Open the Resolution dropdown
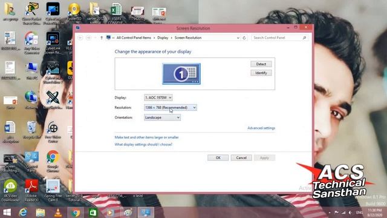The height and width of the screenshot is (218, 387). (x=171, y=108)
